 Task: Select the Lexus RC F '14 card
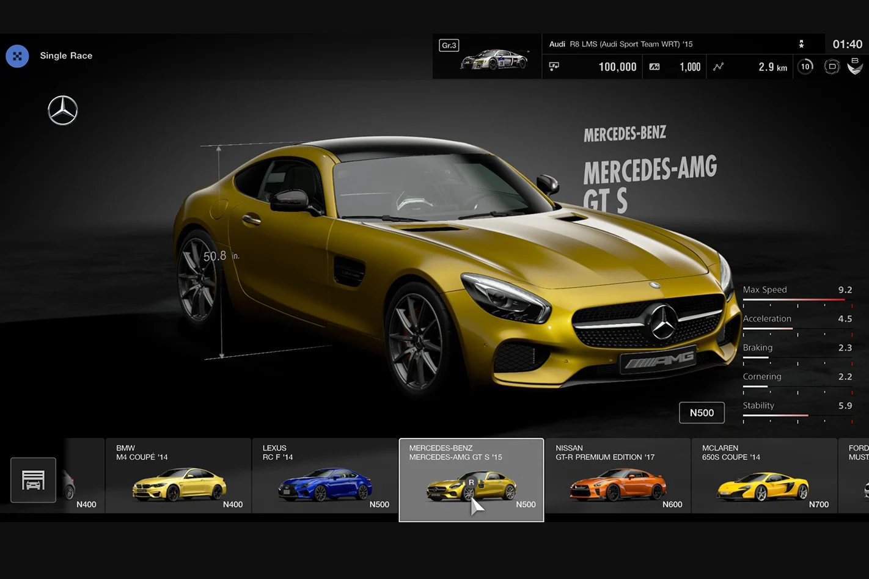pyautogui.click(x=324, y=476)
